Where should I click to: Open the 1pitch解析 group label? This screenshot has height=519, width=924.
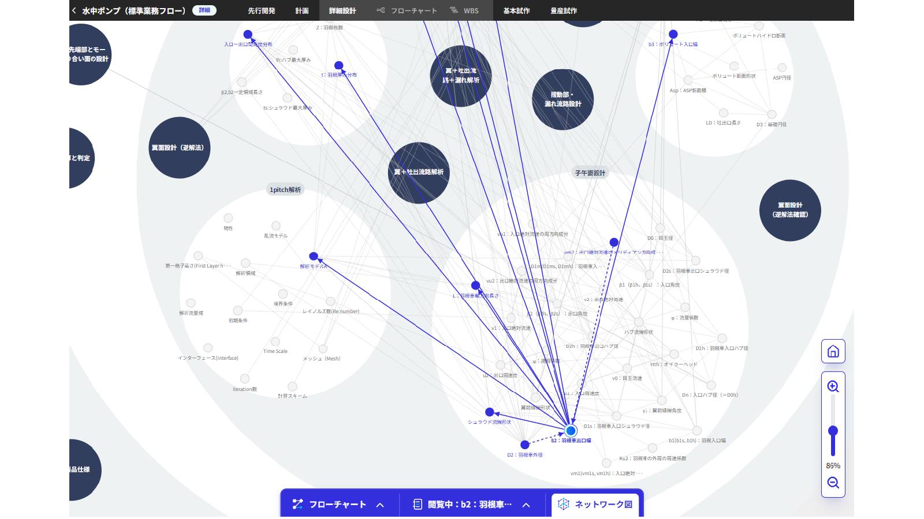coord(285,190)
